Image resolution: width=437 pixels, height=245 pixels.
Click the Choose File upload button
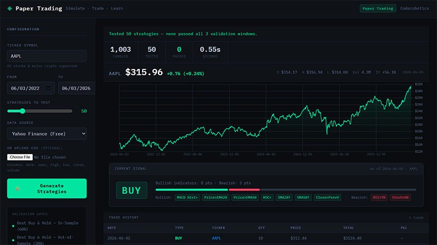click(20, 157)
